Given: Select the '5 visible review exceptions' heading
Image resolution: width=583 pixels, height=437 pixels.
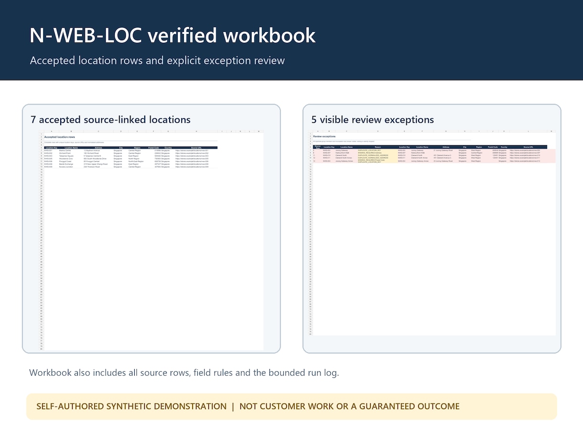Looking at the screenshot, I should (372, 119).
